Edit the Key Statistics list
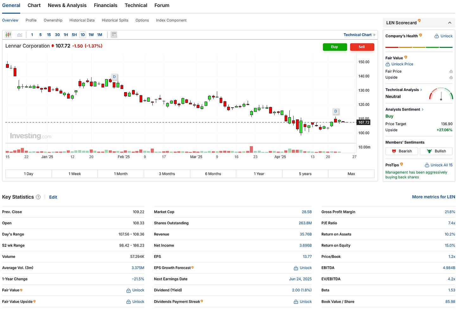Image resolution: width=461 pixels, height=312 pixels. click(x=53, y=197)
